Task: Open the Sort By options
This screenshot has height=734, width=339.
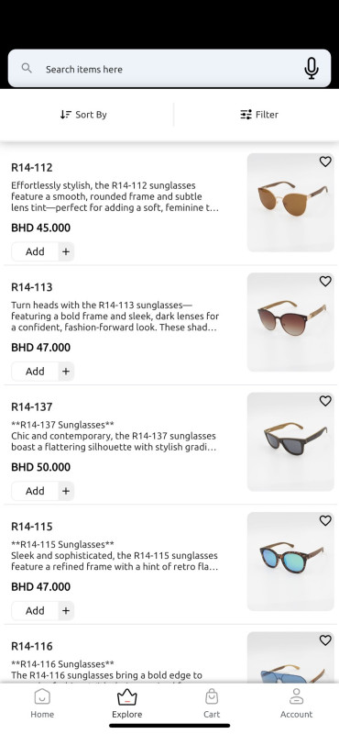Action: point(83,115)
